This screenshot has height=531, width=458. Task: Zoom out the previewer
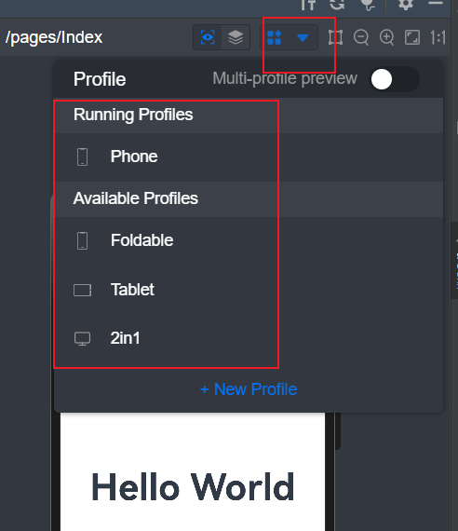pyautogui.click(x=361, y=37)
